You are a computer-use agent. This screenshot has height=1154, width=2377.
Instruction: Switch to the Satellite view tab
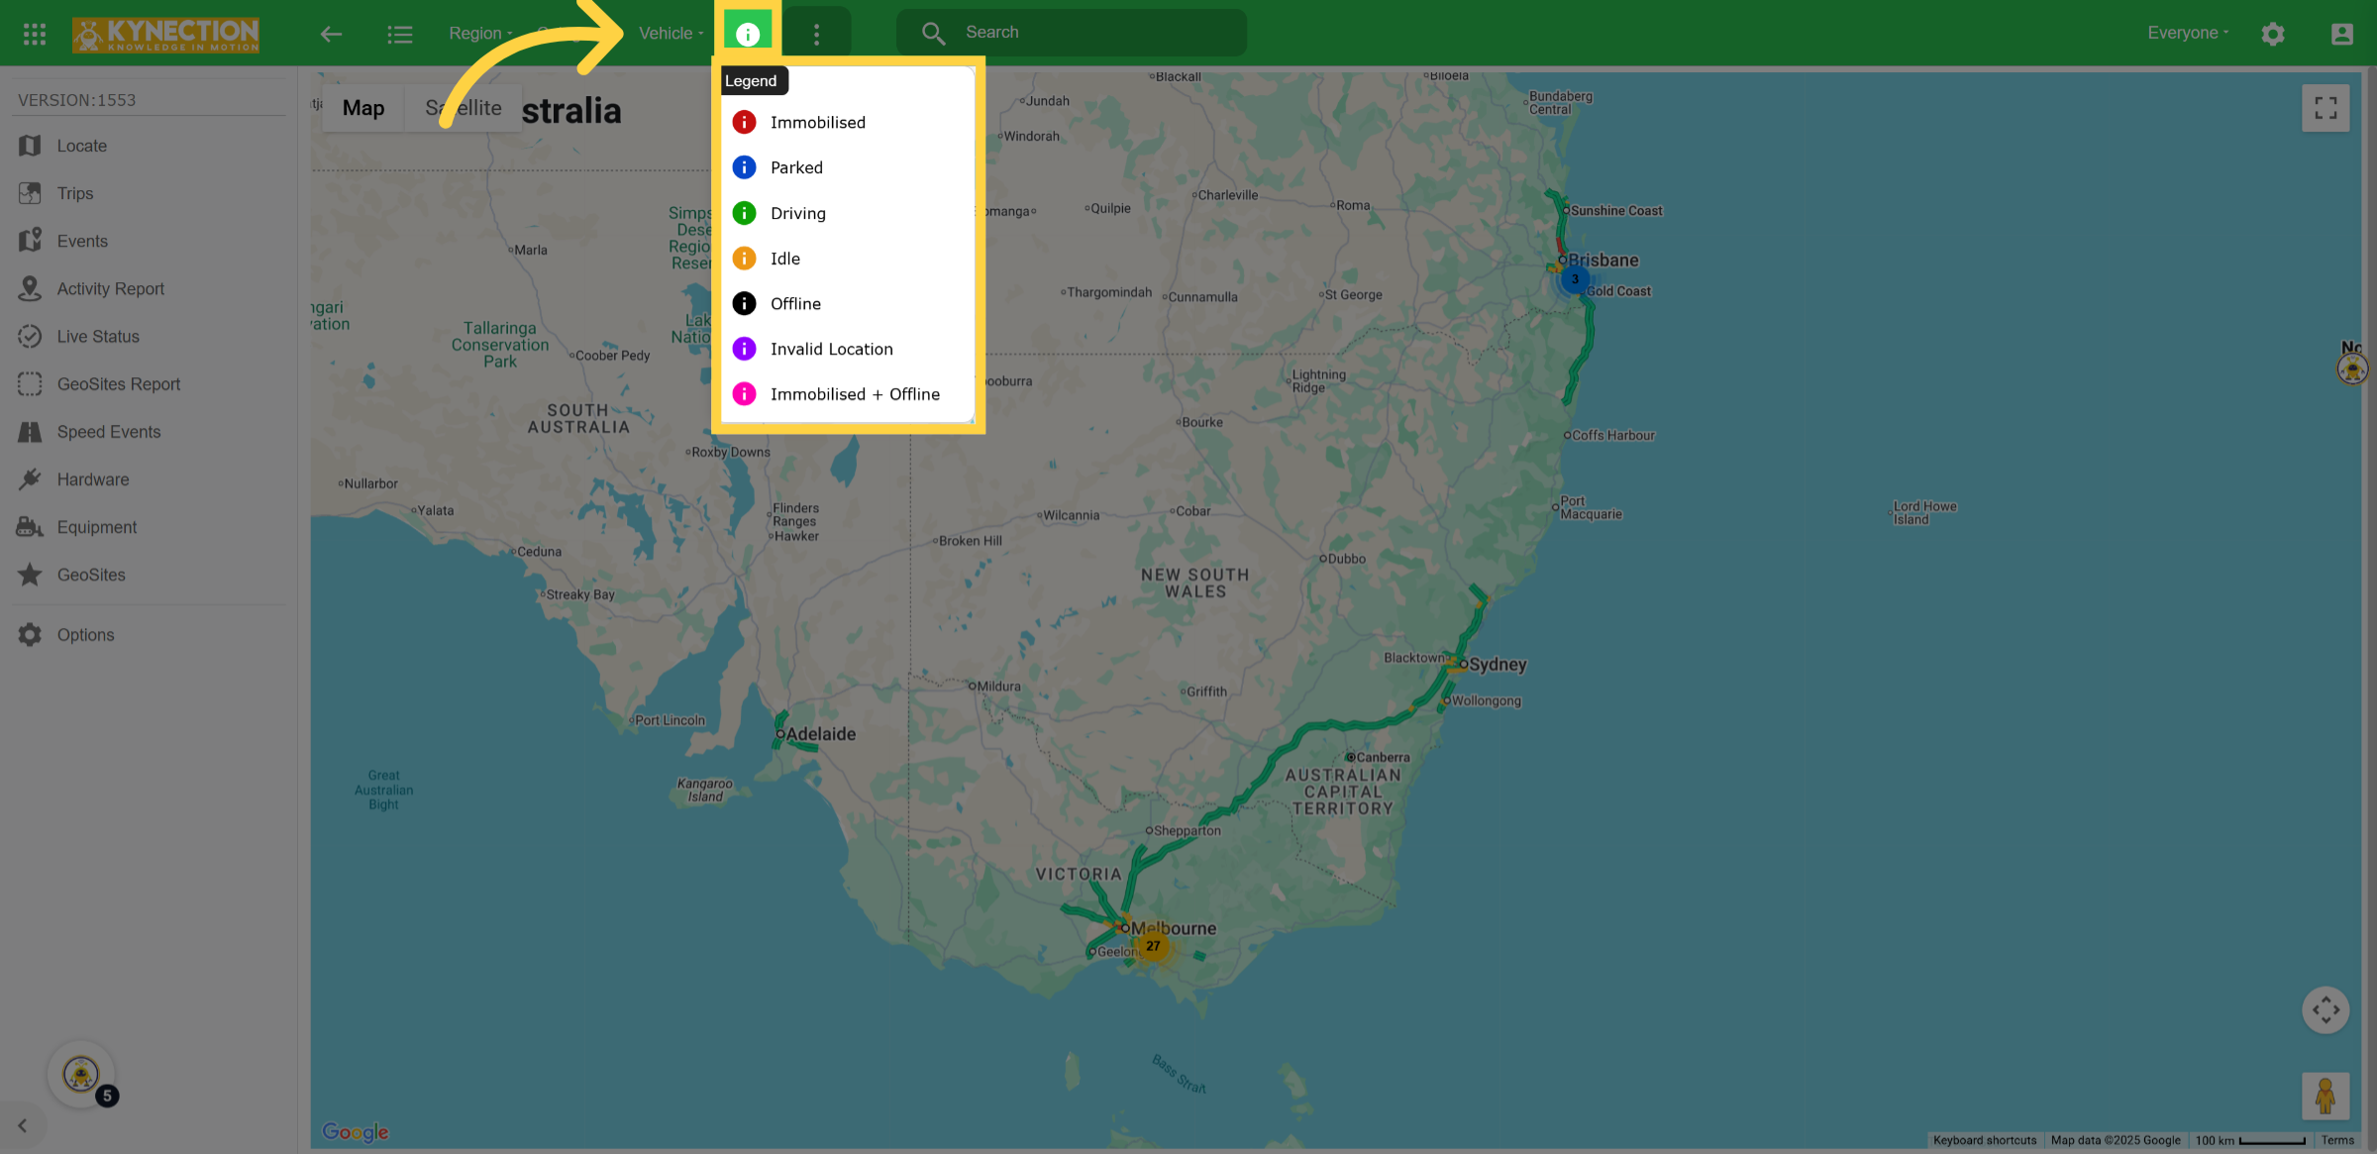[464, 108]
